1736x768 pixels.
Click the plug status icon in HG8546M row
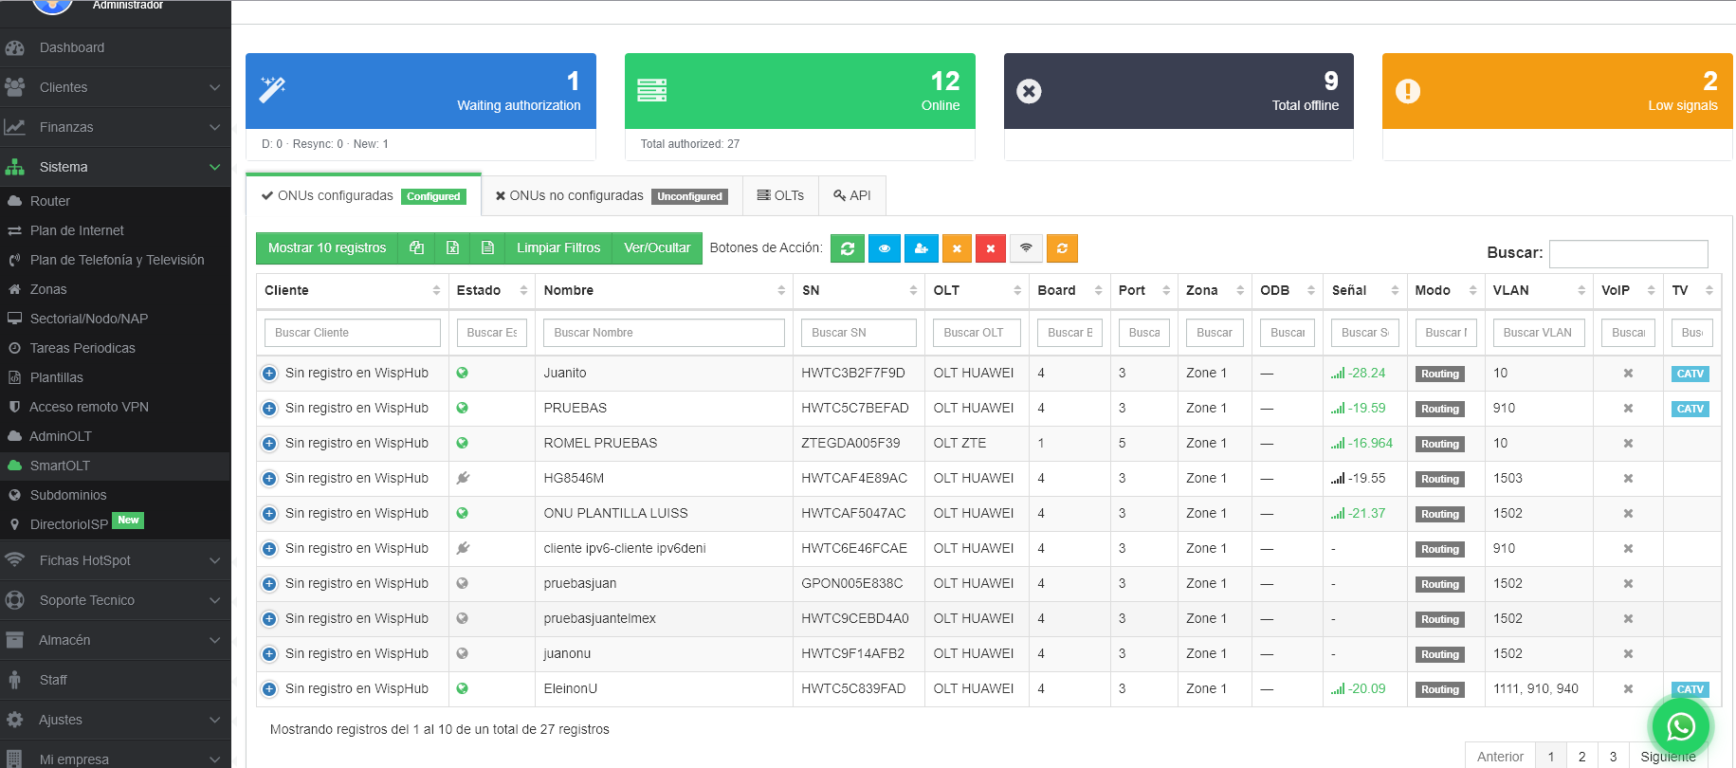pos(463,478)
